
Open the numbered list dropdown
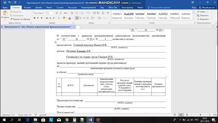pos(85,13)
